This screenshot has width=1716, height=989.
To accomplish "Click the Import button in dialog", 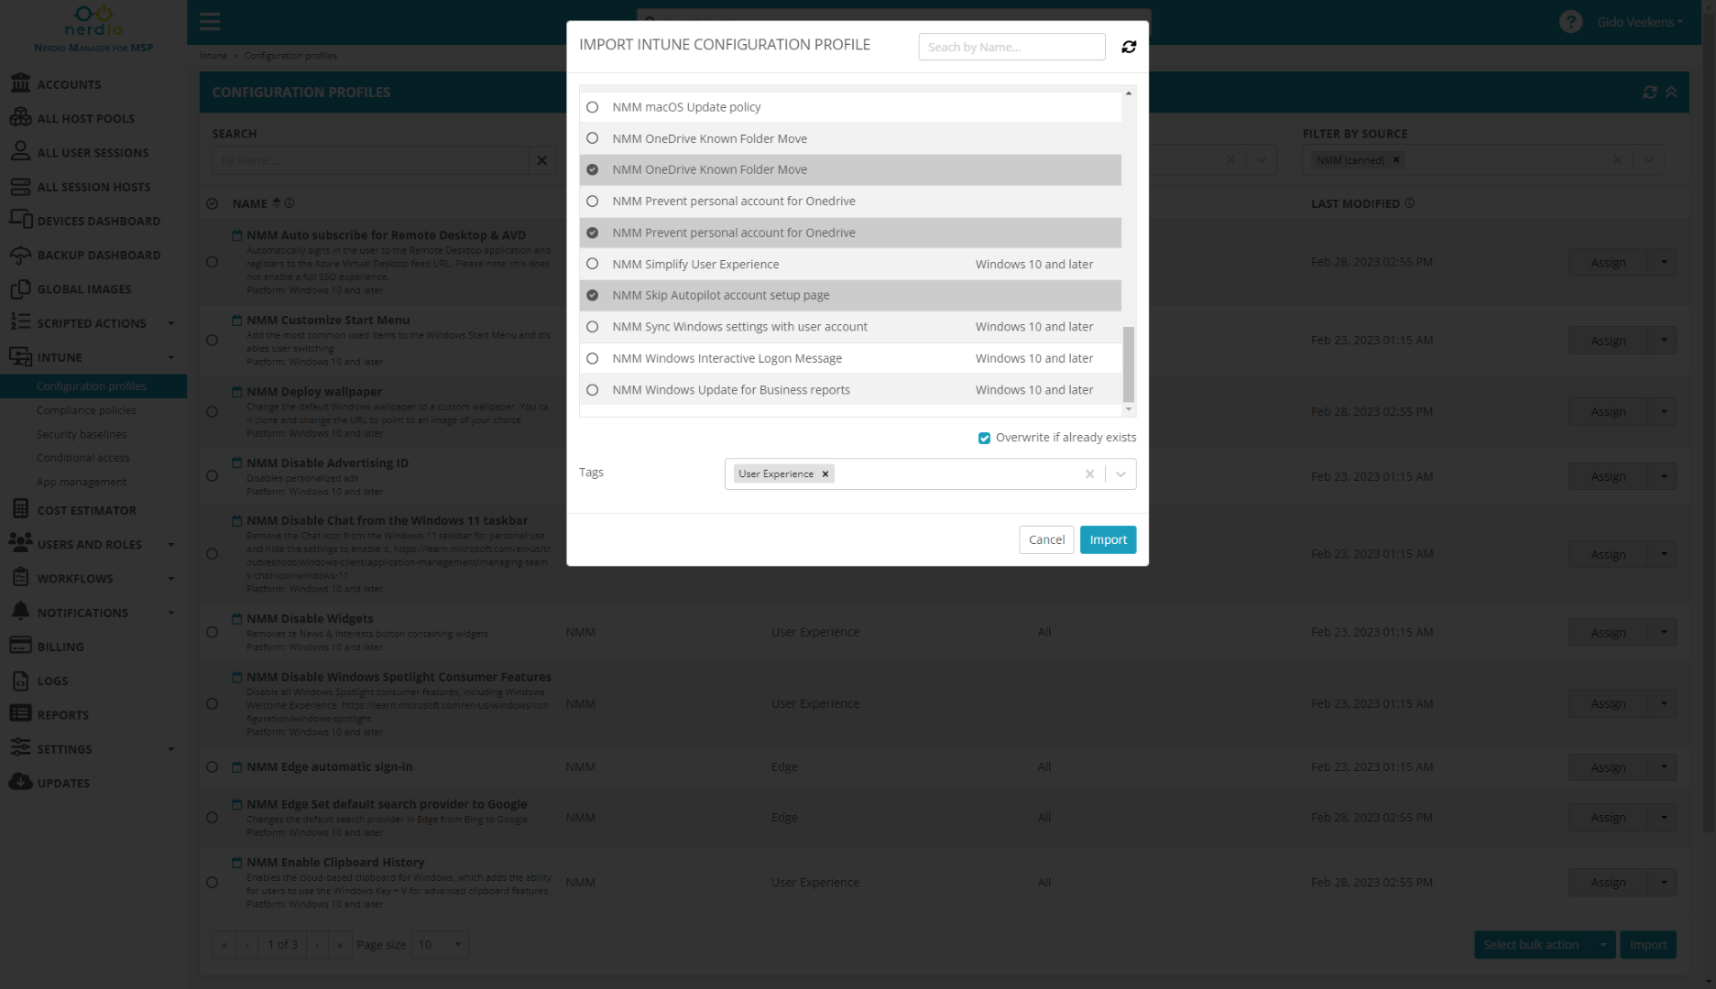I will click(x=1108, y=539).
